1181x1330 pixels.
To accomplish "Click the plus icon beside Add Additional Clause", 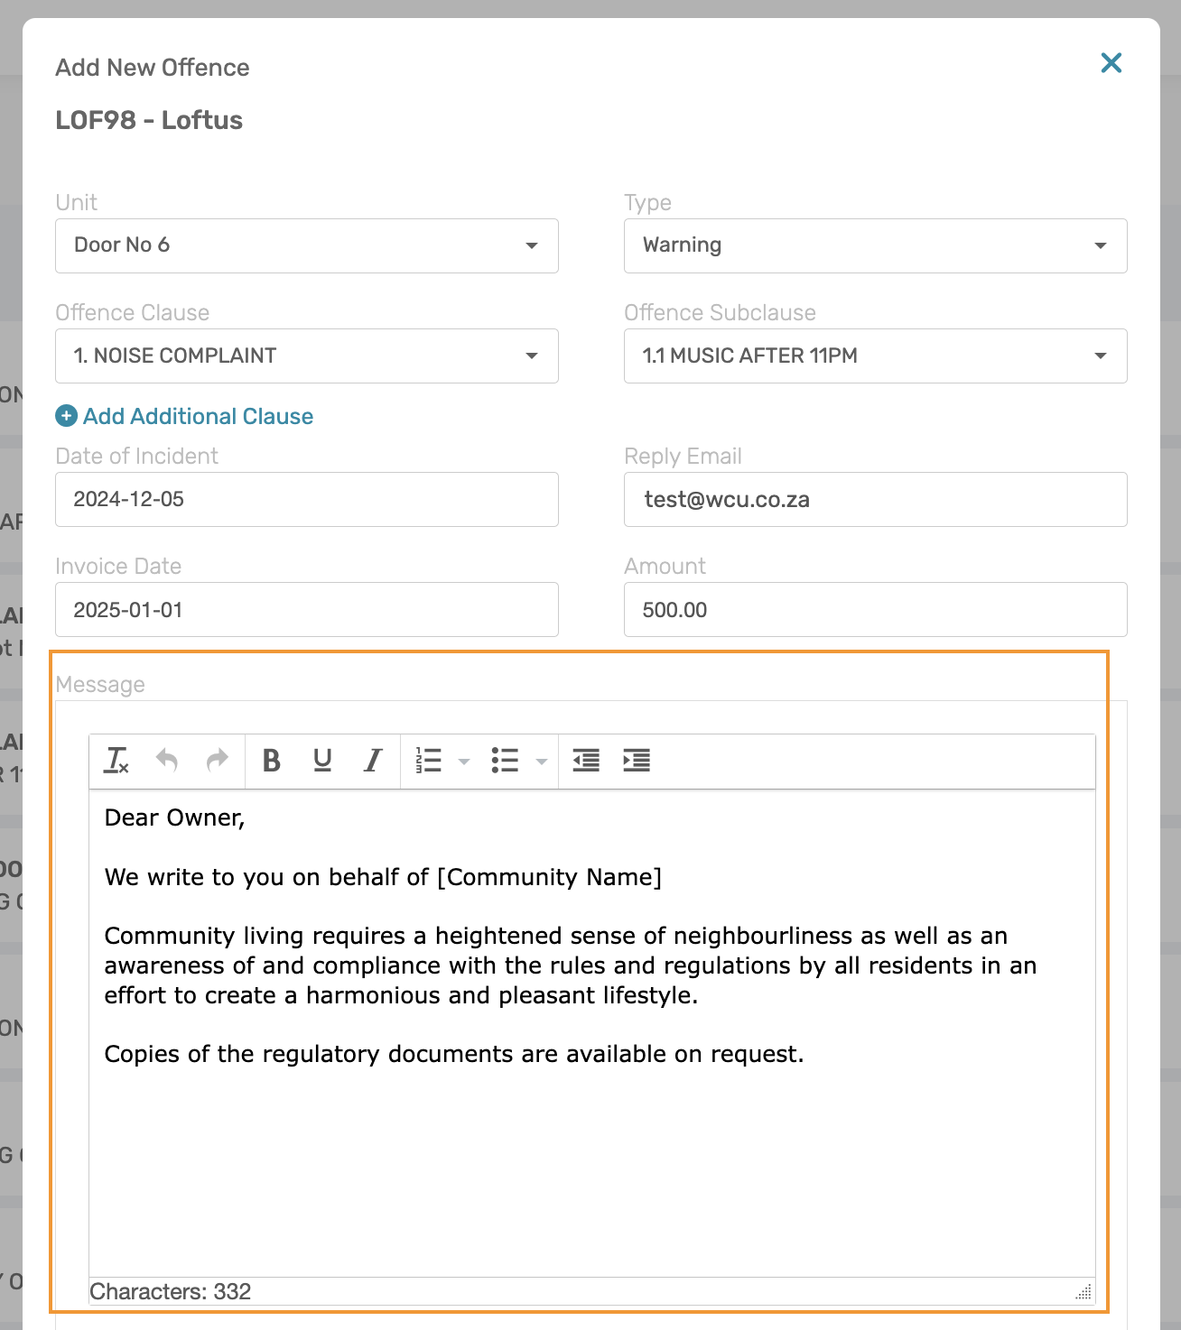I will [x=67, y=416].
